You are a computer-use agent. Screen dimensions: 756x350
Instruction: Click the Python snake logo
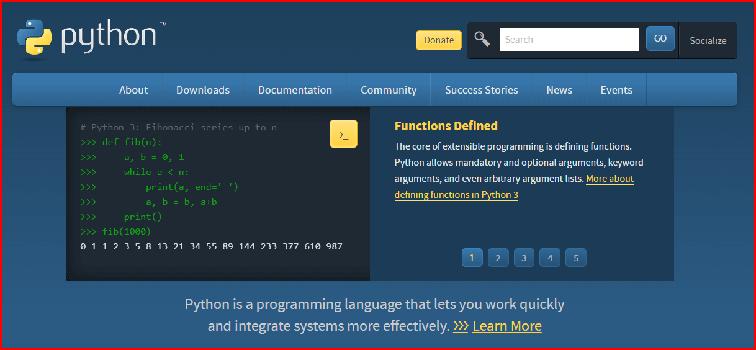34,39
